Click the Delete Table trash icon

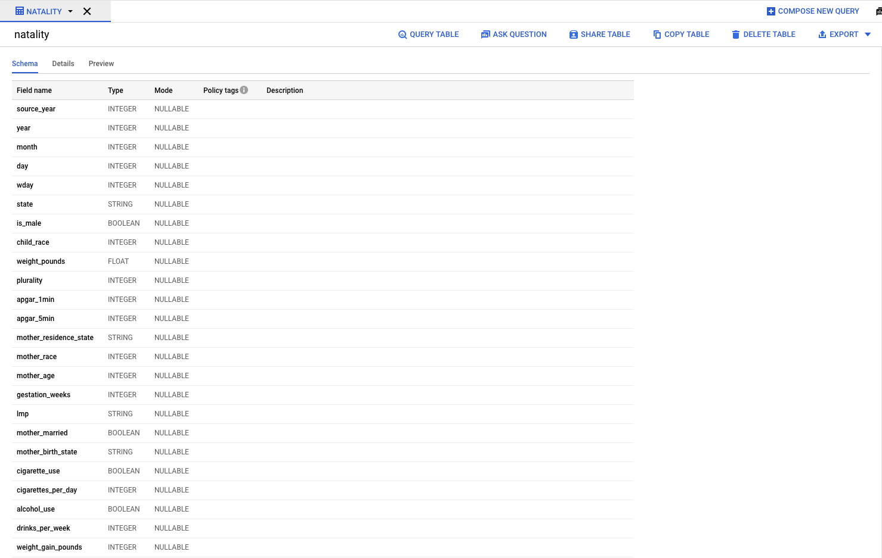tap(736, 35)
